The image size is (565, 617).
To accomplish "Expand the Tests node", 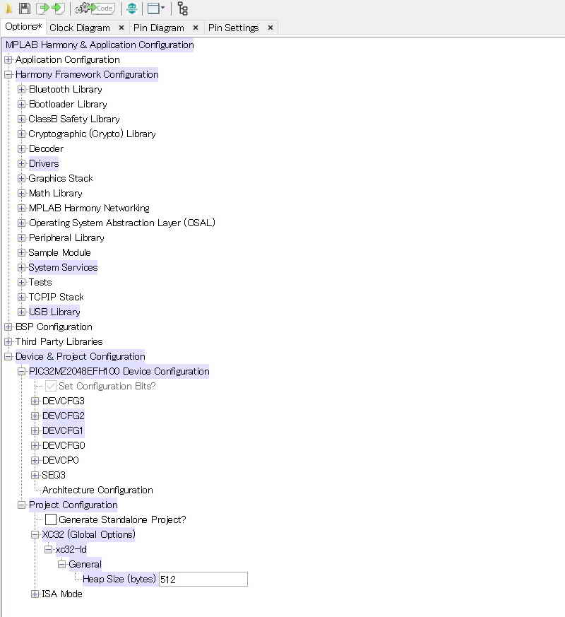I will (22, 282).
